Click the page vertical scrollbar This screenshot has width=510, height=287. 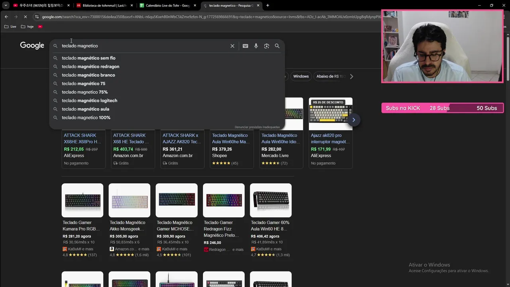click(x=508, y=60)
